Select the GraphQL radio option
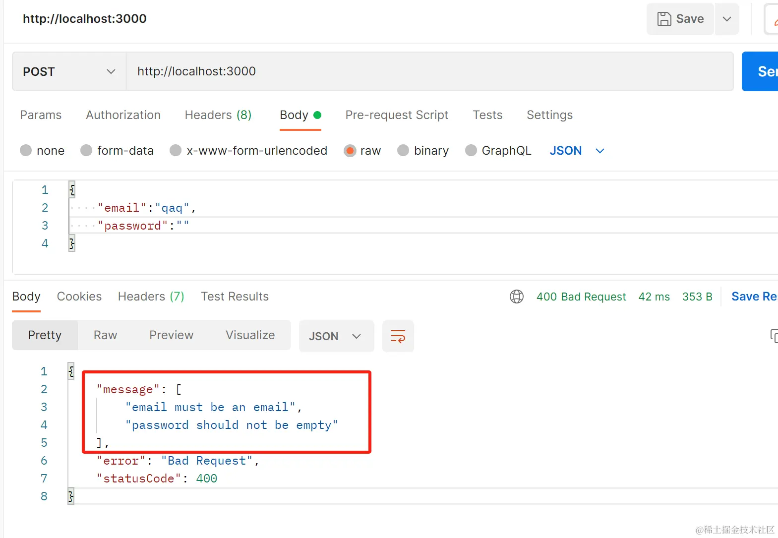Screen dimensions: 778x538 [x=471, y=150]
